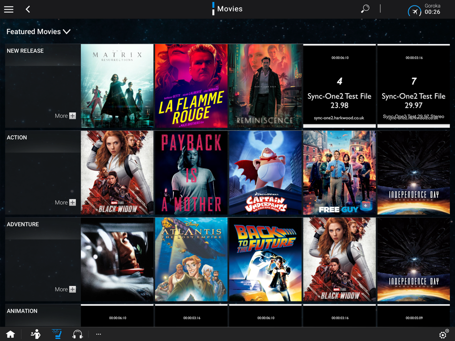Open the Animation tile labeled 00:00:05:09
Image resolution: width=455 pixels, height=341 pixels.
click(x=414, y=316)
